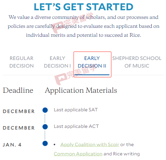Follow the Apply Coalition with Scoir link

pyautogui.click(x=90, y=144)
